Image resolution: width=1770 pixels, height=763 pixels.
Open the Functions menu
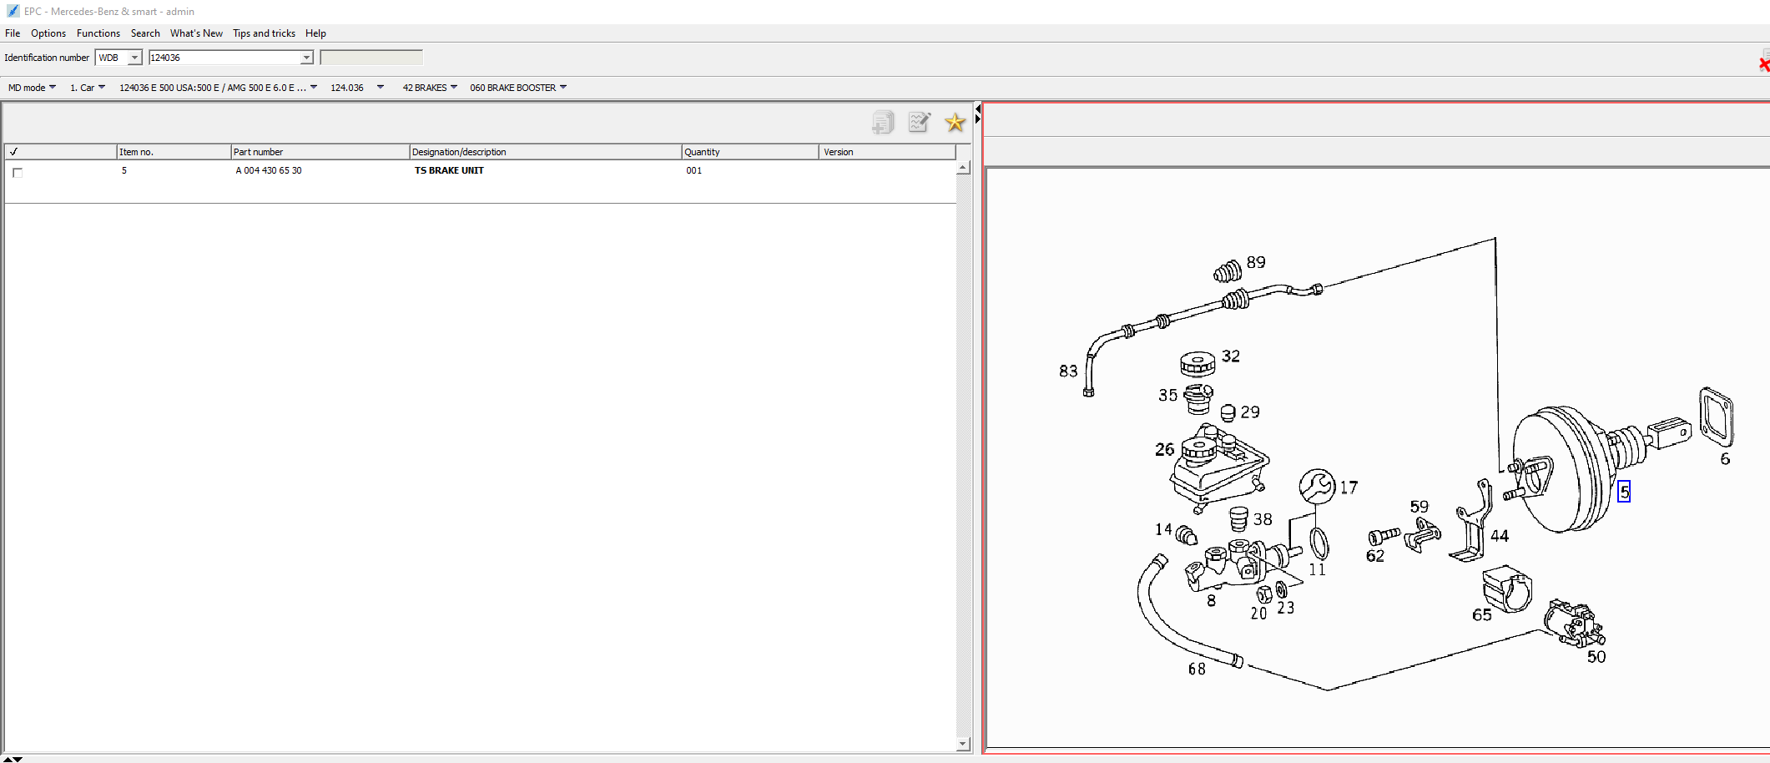[x=98, y=33]
